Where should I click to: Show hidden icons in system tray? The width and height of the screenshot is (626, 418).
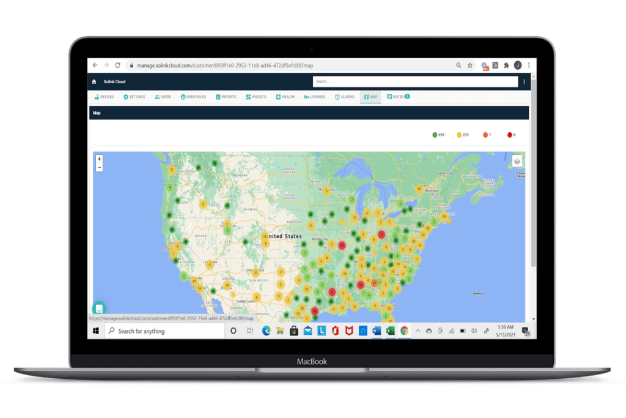pyautogui.click(x=418, y=331)
